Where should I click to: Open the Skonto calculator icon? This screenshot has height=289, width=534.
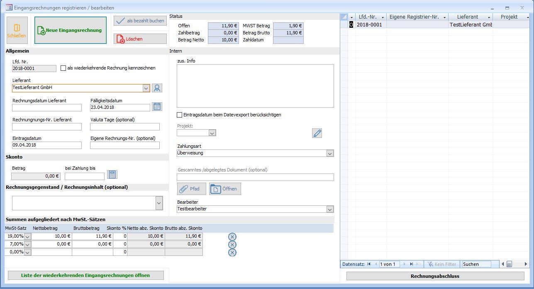112,175
